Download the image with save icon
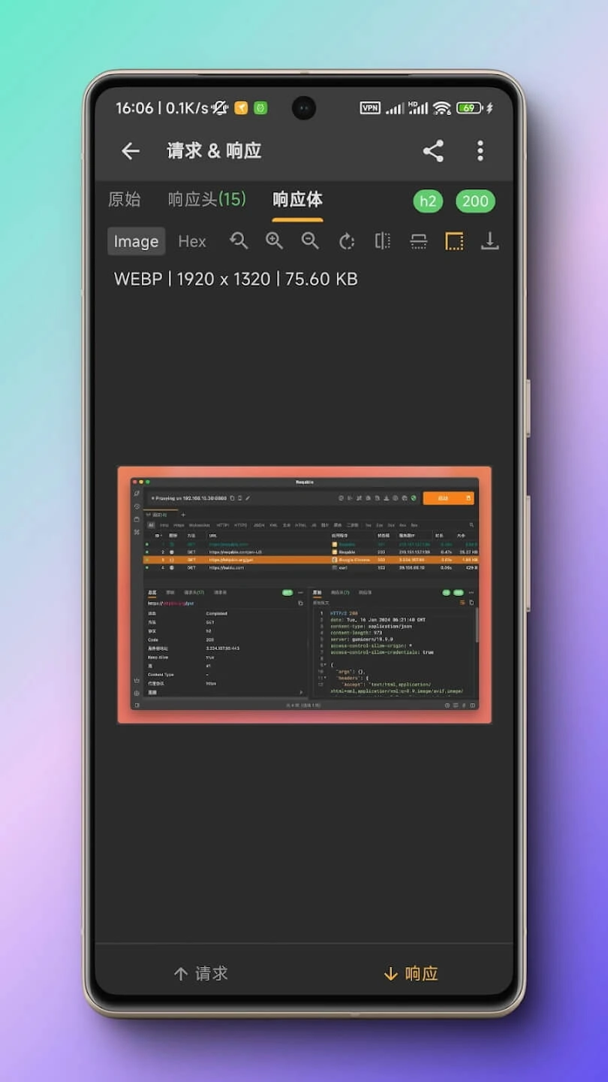The image size is (608, 1082). coord(489,241)
